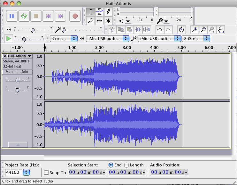Viewport: 237px width, 185px height.
Task: Select the Draw (pencil) tool
Action: click(108, 12)
